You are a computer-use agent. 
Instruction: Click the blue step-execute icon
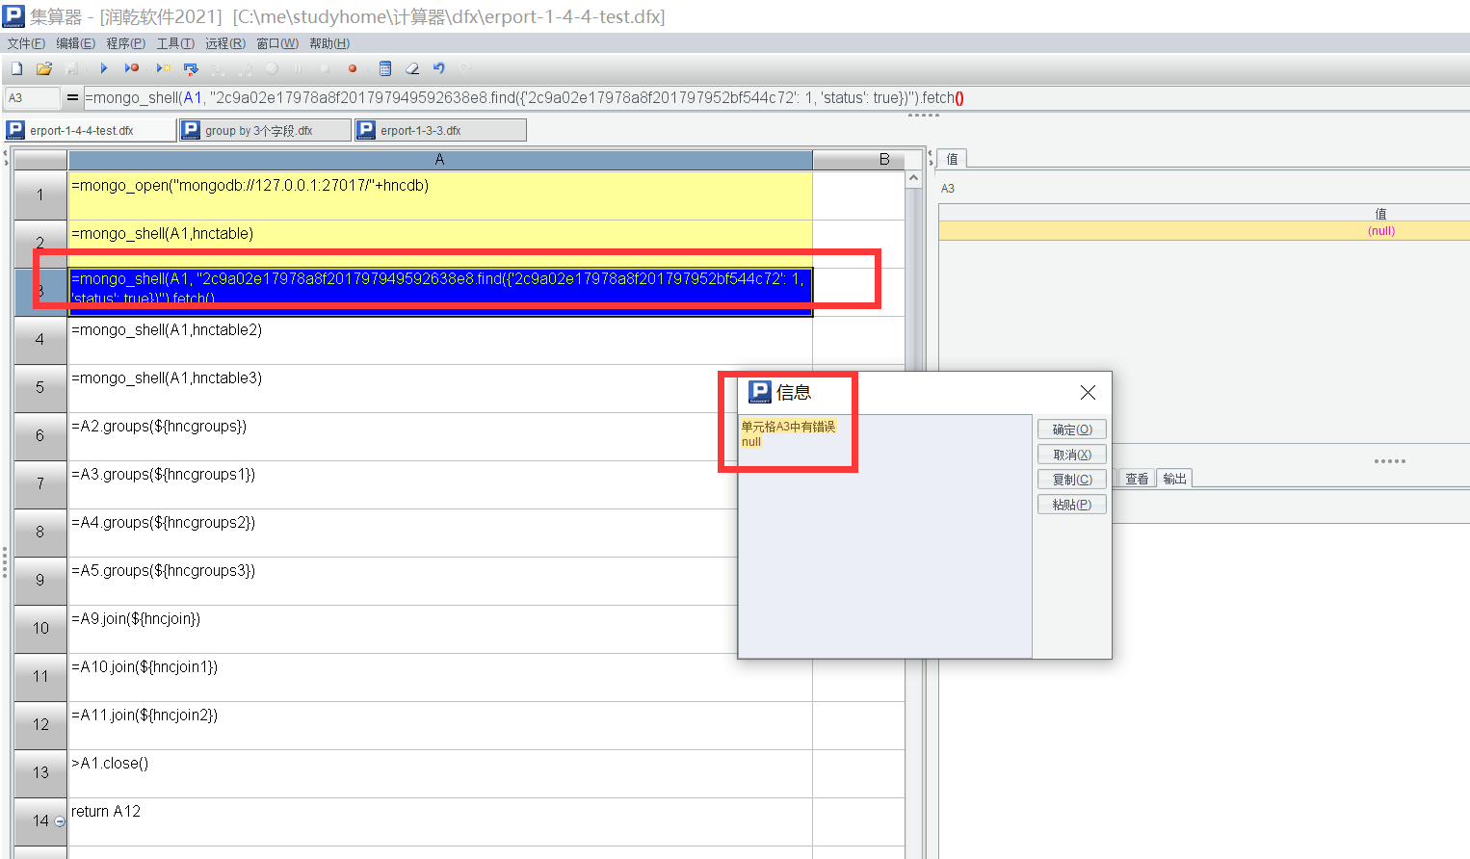[x=191, y=68]
